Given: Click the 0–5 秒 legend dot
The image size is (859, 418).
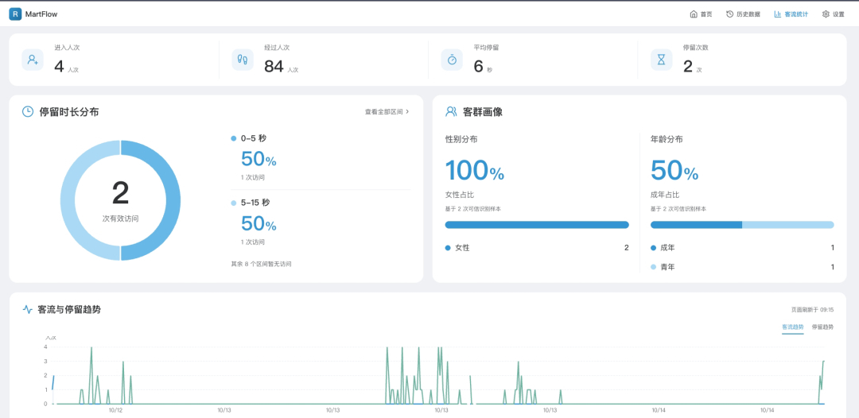Looking at the screenshot, I should point(233,138).
